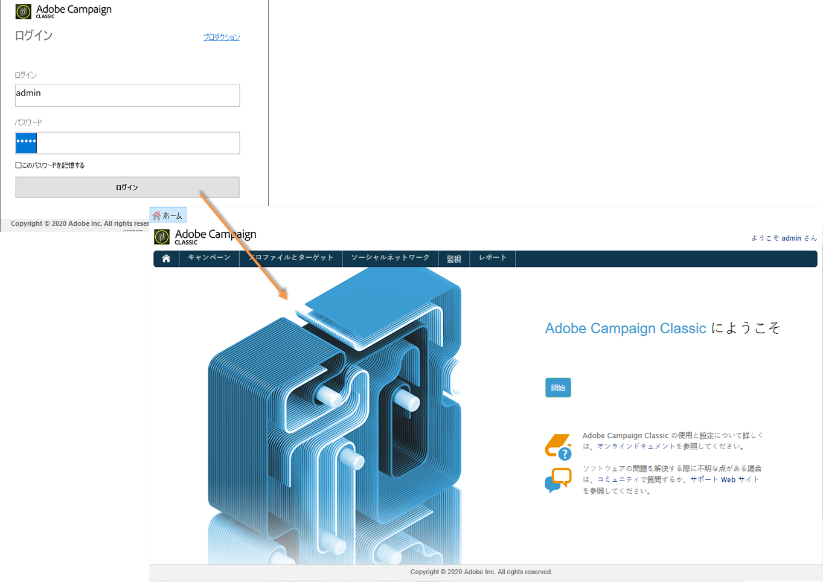Open the オンラインドキュメント link
Viewport: 823px width, 582px height.
636,447
